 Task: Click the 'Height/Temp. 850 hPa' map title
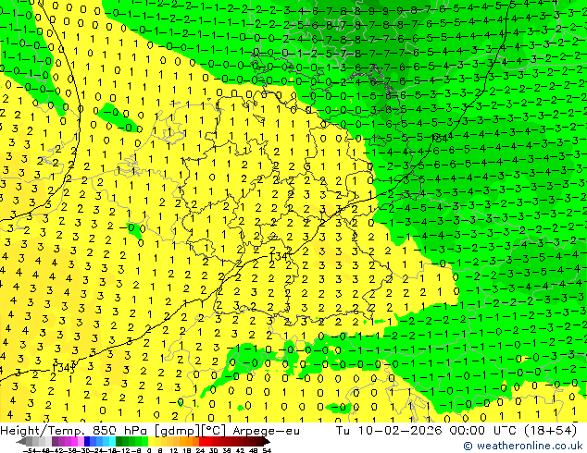[76, 431]
